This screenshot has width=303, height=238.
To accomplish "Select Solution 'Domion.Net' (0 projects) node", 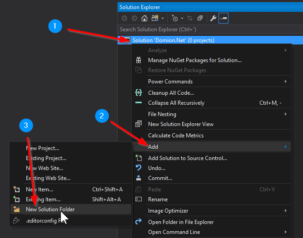I will 210,40.
